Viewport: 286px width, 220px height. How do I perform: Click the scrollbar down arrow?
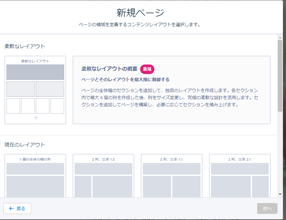tap(280, 194)
